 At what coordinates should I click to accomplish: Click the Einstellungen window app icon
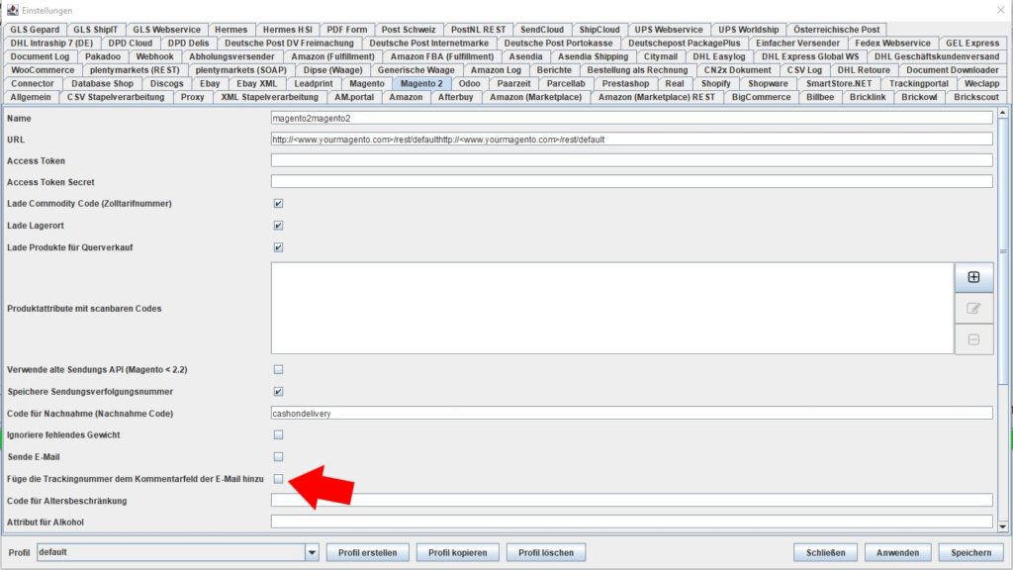12,10
